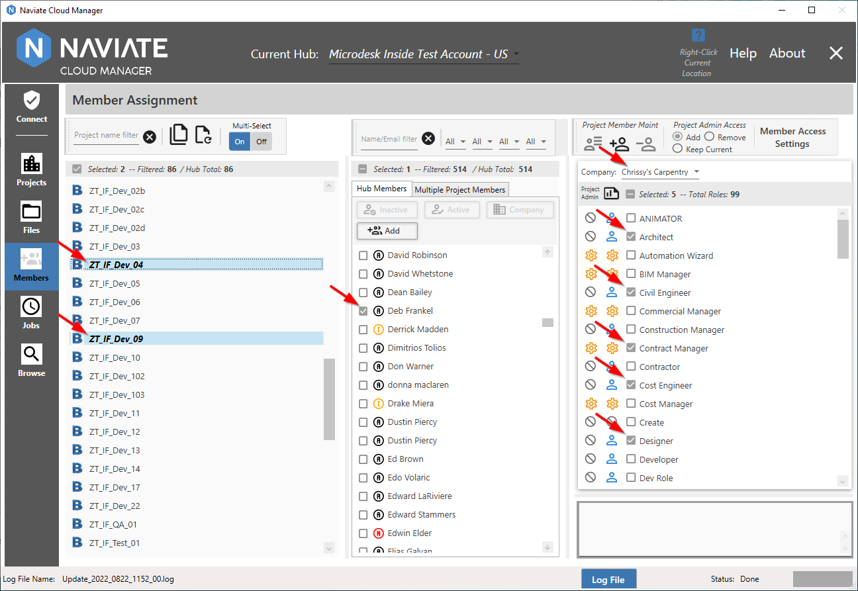
Task: Click the add project member icon
Action: click(x=619, y=143)
